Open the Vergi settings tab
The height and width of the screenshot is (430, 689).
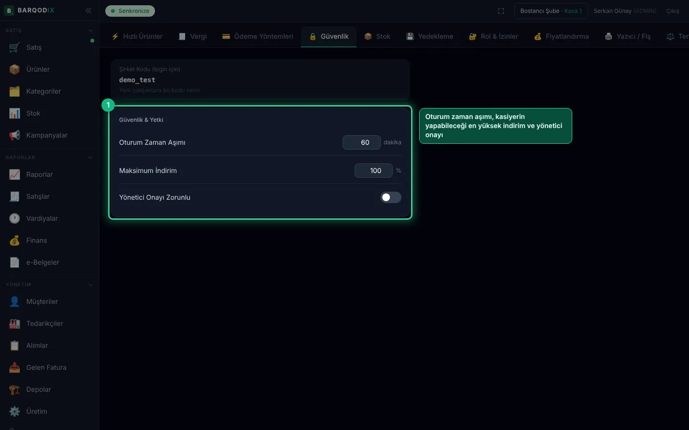tap(192, 36)
